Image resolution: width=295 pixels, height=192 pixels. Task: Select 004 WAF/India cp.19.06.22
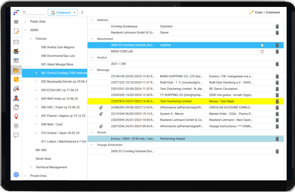click(59, 99)
